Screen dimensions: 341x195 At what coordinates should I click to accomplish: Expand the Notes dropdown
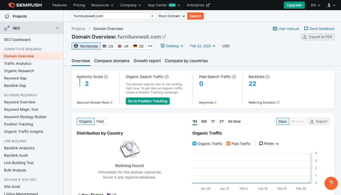click(269, 144)
